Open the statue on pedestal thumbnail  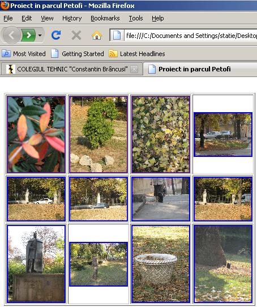(x=36, y=264)
